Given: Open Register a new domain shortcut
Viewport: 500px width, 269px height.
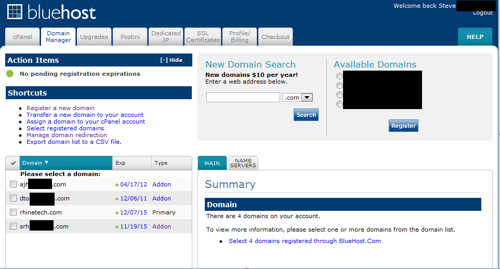Looking at the screenshot, I should click(x=60, y=108).
